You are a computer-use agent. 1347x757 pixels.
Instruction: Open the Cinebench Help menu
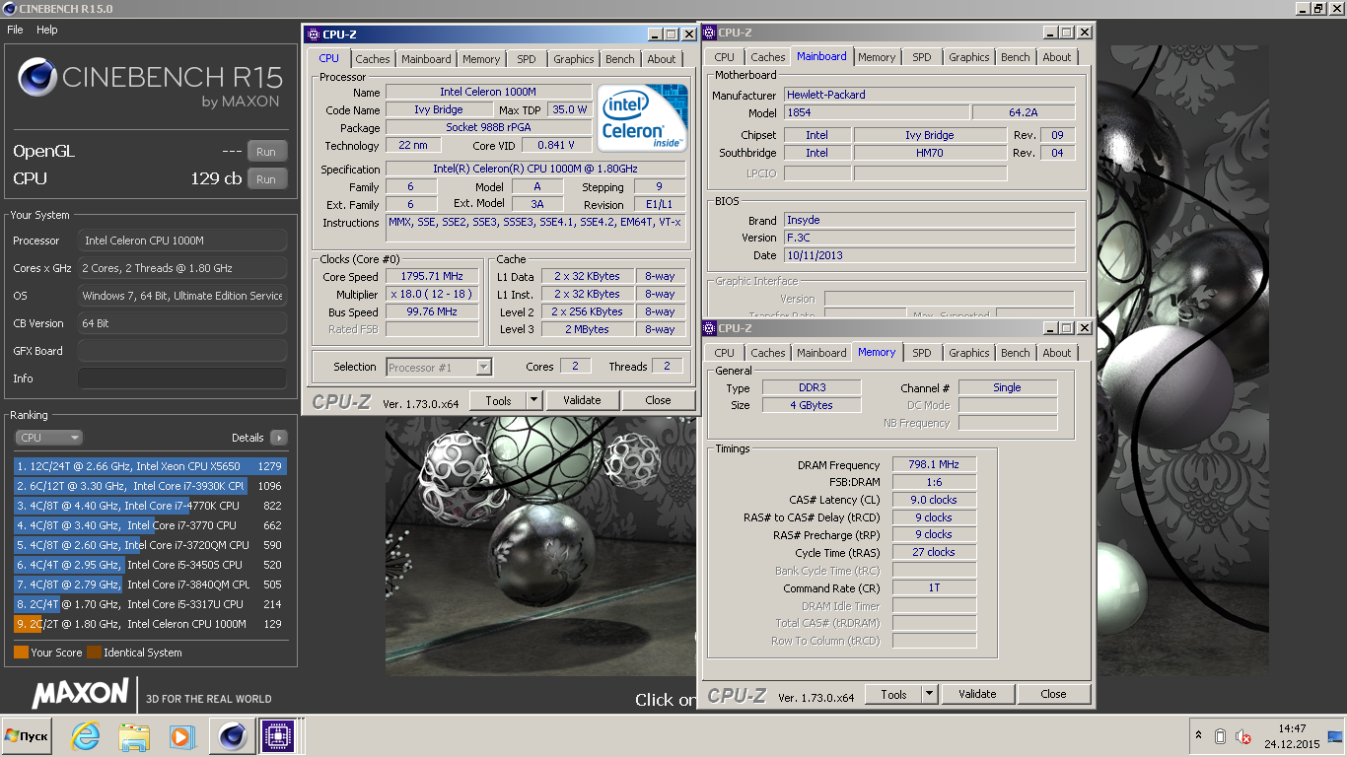(x=47, y=30)
